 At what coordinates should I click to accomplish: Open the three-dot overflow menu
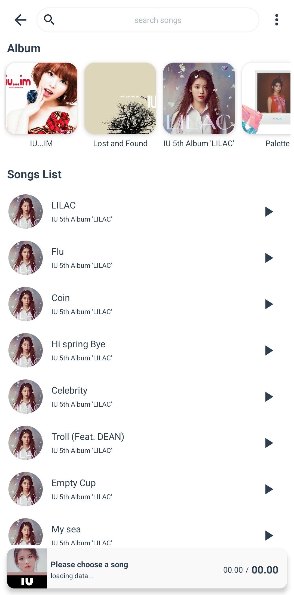[277, 20]
